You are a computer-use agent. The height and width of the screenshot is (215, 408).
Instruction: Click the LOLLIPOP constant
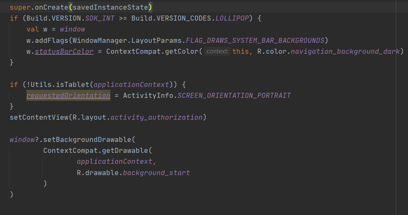[232, 18]
